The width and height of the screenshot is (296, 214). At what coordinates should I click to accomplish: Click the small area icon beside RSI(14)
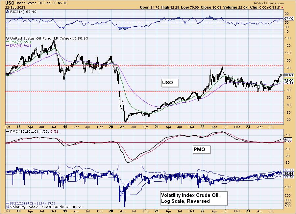tap(8, 12)
